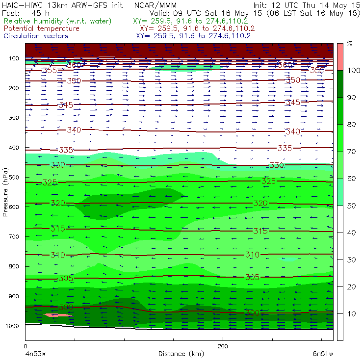Viewport: 363px width, 363px height.
Task: Click the colorbar tick label '80'
Action: tap(351, 125)
